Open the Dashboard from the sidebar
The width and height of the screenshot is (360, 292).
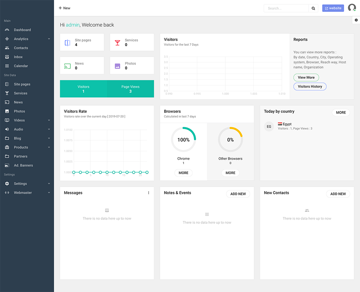[8, 30]
